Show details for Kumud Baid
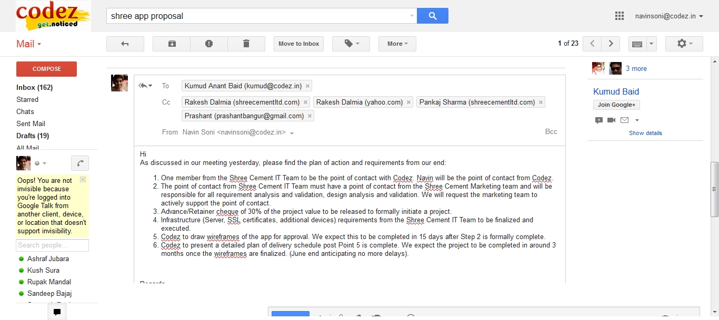Screen dimensions: 719x320 [x=645, y=133]
